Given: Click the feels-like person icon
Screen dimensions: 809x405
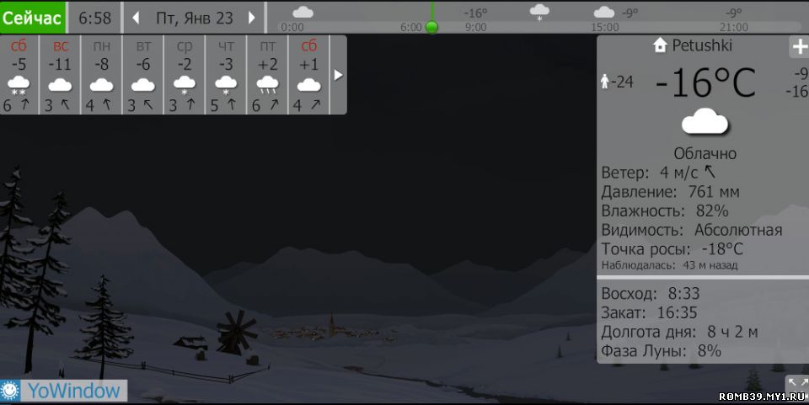Looking at the screenshot, I should 603,82.
